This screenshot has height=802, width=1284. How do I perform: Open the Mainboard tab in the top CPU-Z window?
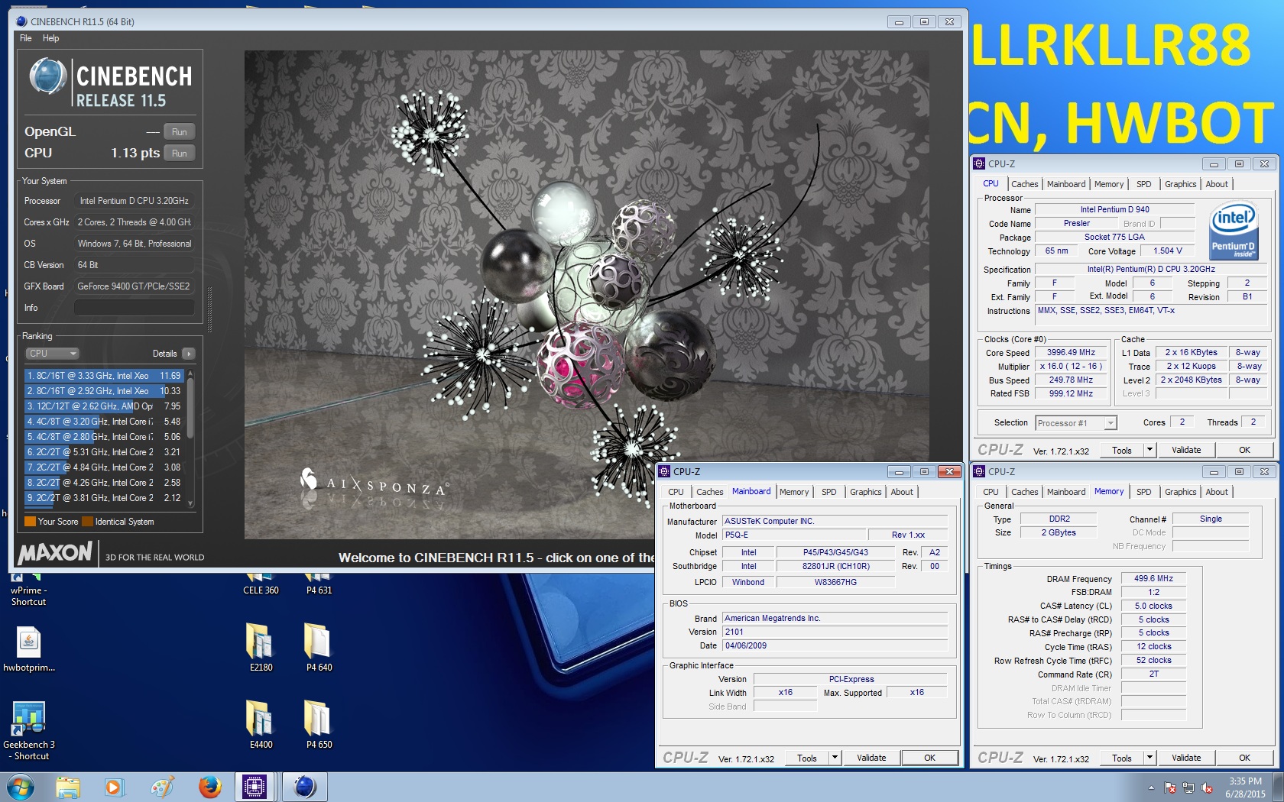click(x=1065, y=184)
